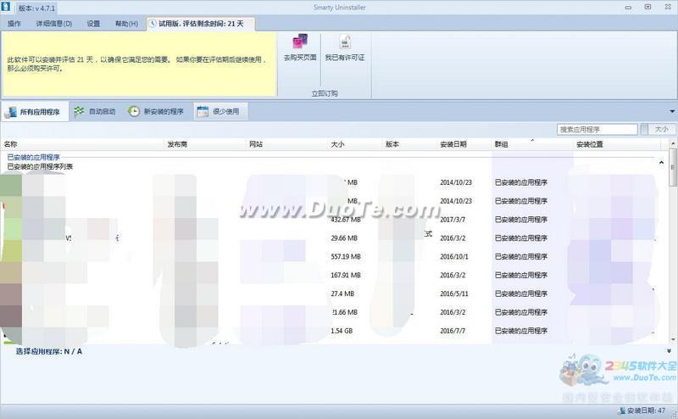Maximize the Smarty Uninstaller window
The image size is (678, 419).
(647, 7)
